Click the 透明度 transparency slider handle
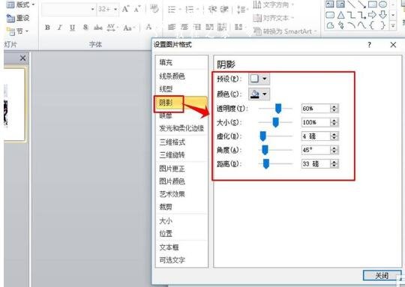405x287 pixels. pos(278,109)
